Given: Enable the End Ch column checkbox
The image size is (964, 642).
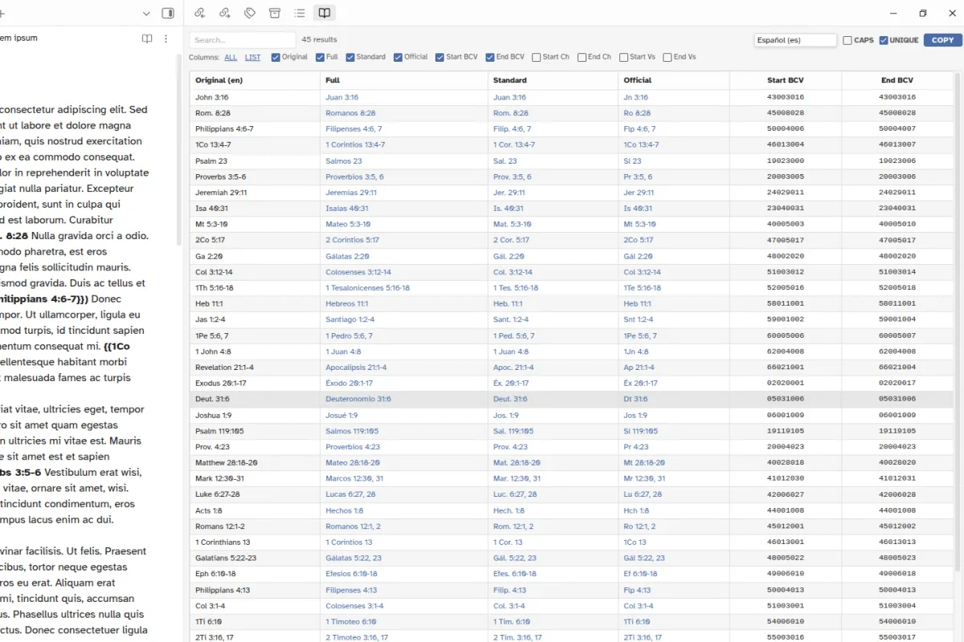Looking at the screenshot, I should [x=582, y=57].
